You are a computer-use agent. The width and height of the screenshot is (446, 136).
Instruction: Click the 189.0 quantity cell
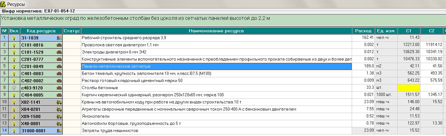363,66
